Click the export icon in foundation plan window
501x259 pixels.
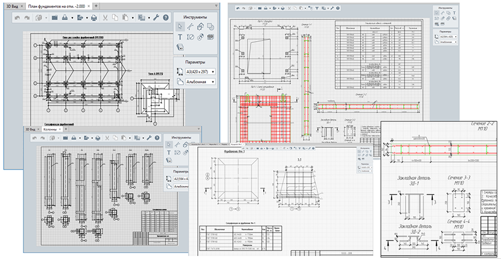pyautogui.click(x=80, y=18)
